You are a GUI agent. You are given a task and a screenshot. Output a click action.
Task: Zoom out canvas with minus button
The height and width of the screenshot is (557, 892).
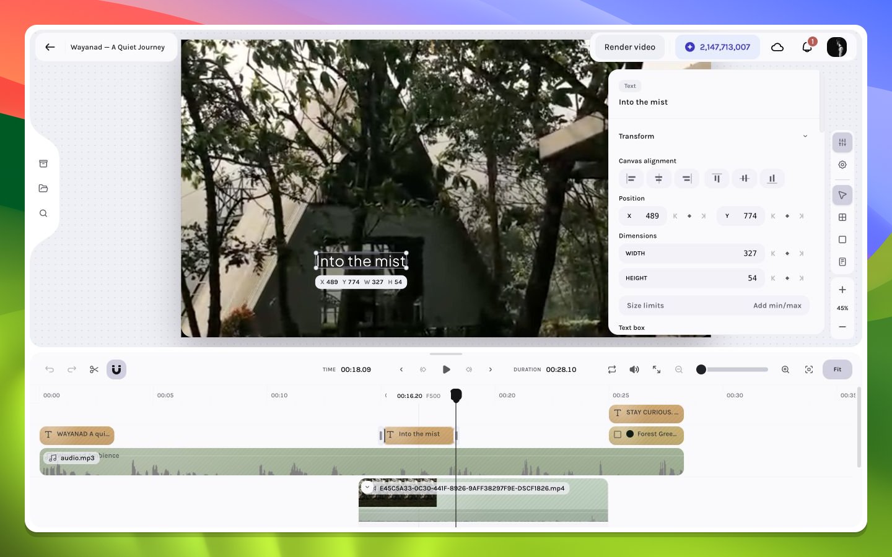pyautogui.click(x=842, y=327)
